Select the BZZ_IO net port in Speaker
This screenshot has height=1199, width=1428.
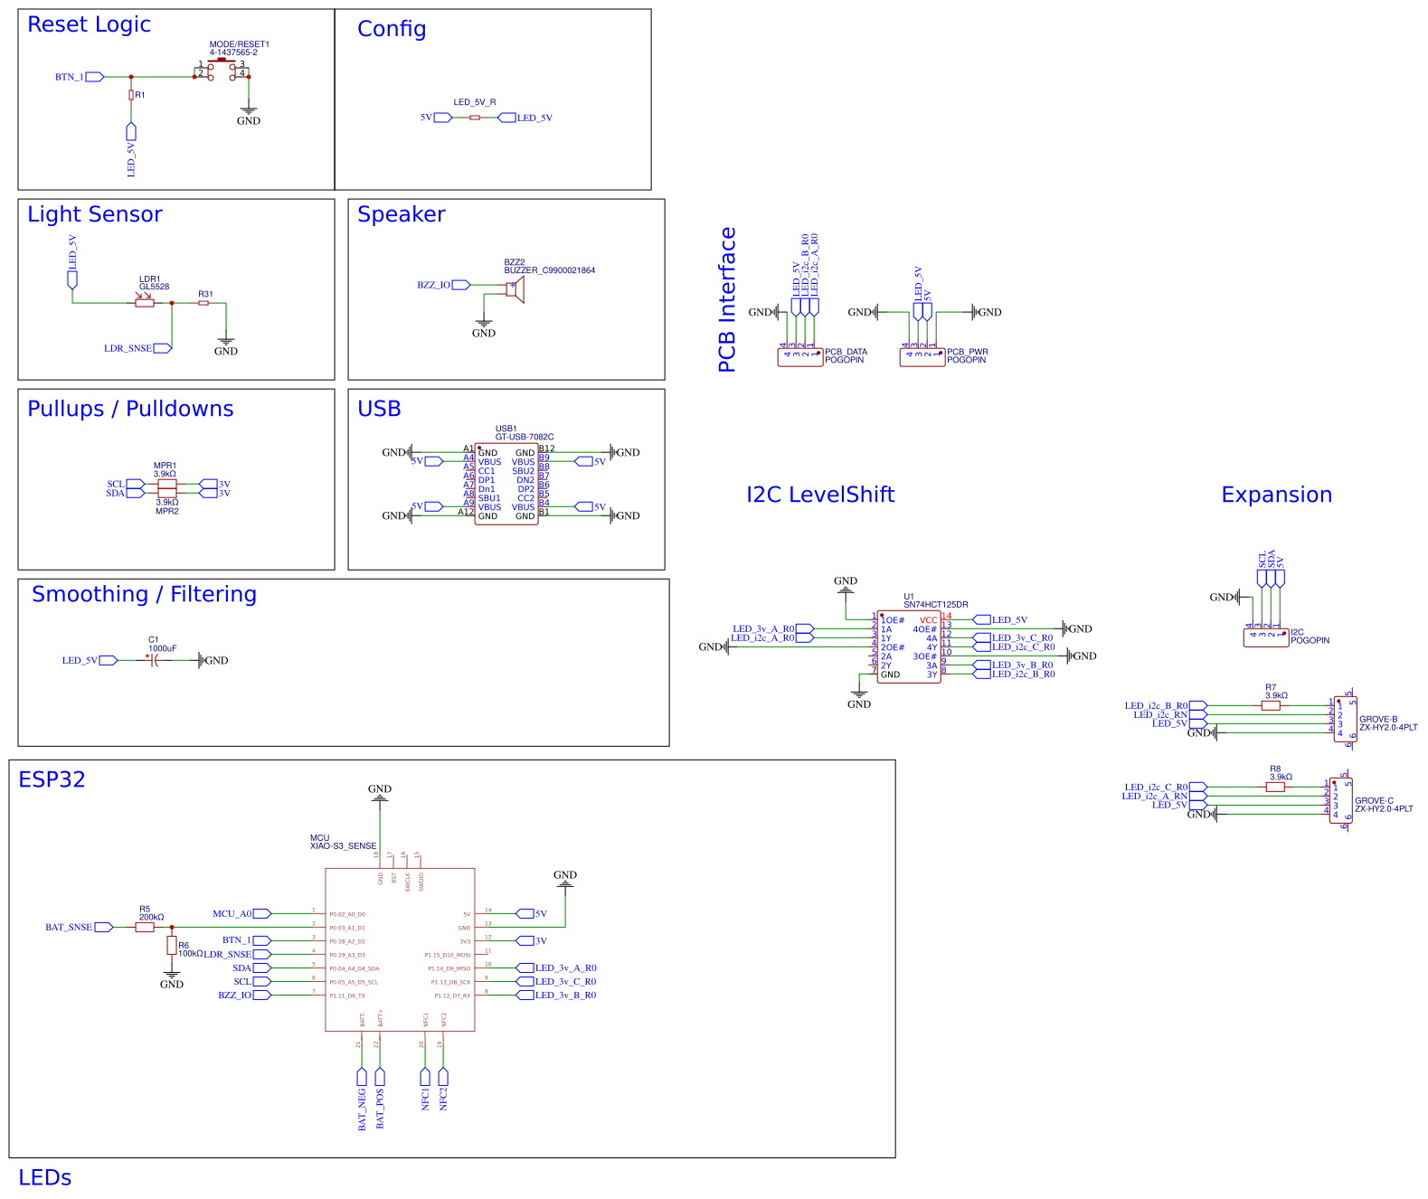(x=443, y=285)
